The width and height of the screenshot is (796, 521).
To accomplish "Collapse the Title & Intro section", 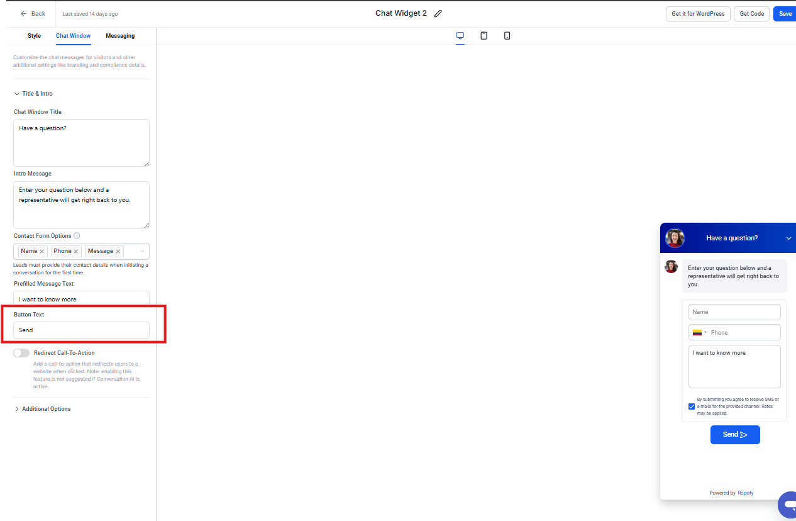I will [x=17, y=94].
